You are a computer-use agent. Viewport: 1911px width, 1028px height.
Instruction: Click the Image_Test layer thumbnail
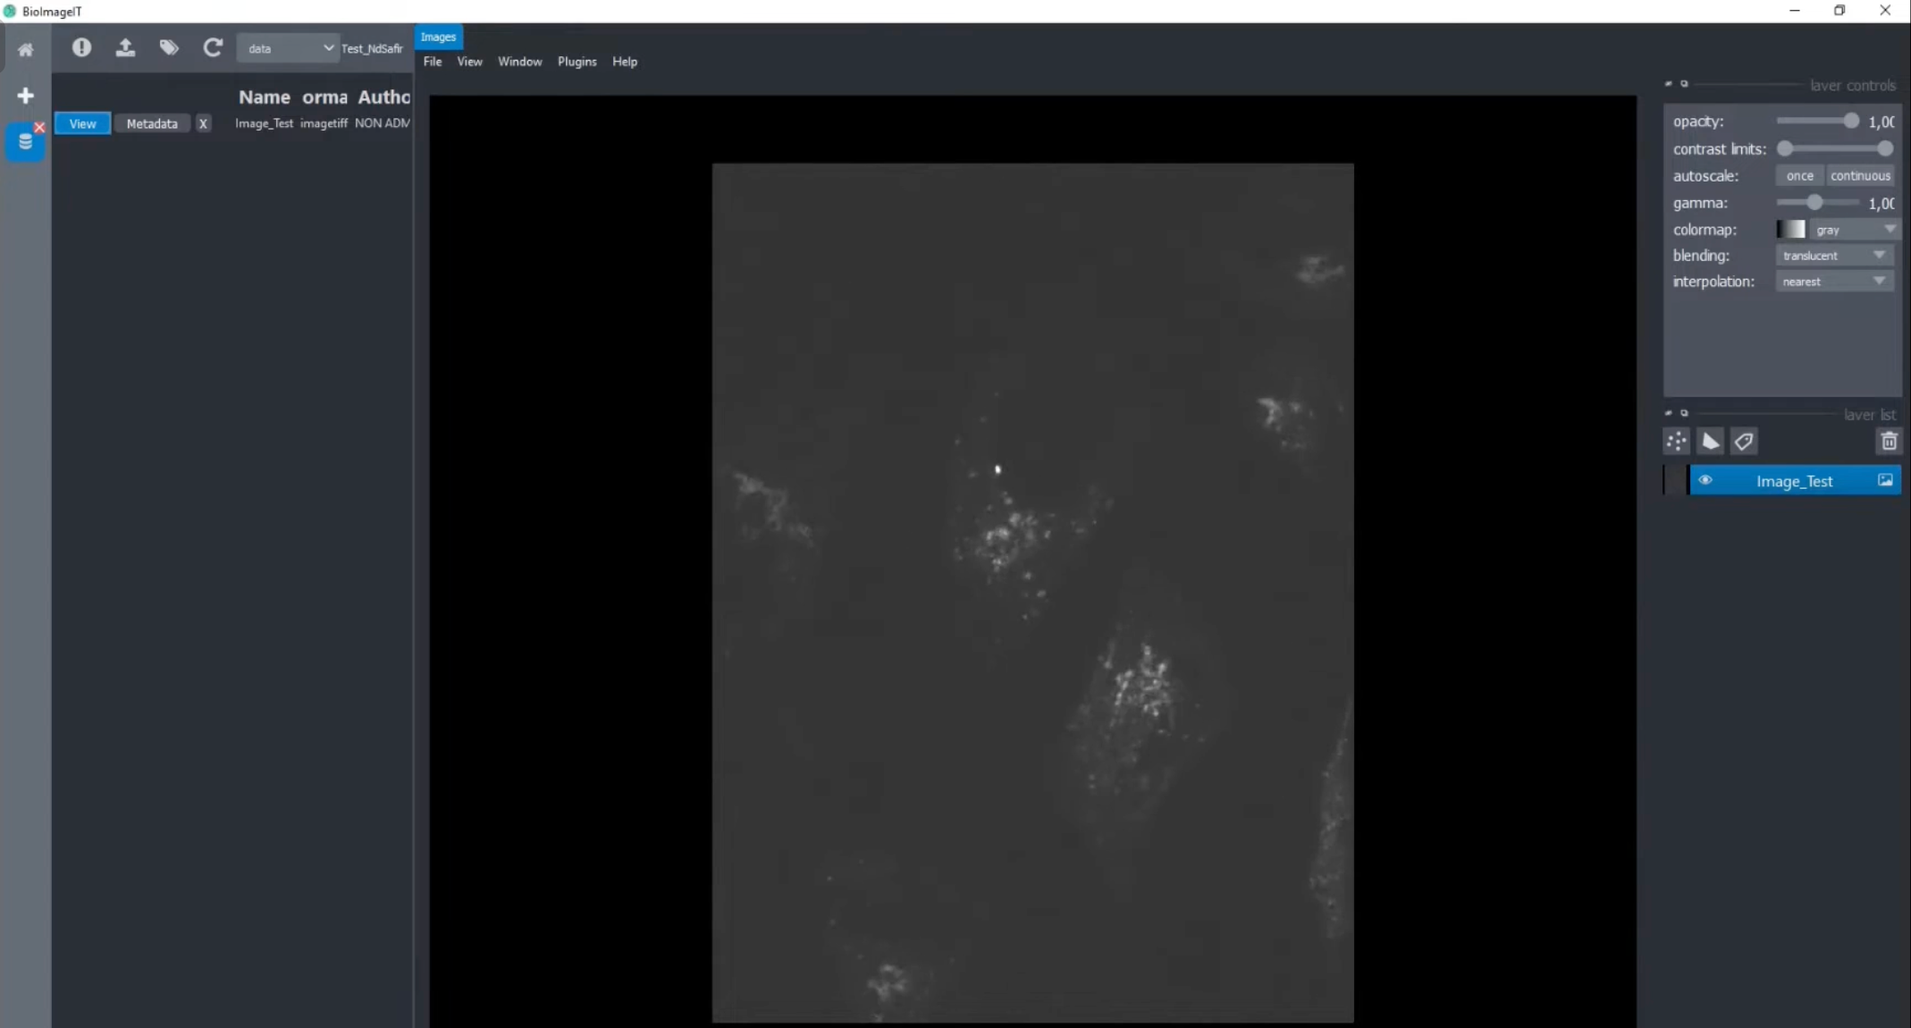[x=1675, y=480]
